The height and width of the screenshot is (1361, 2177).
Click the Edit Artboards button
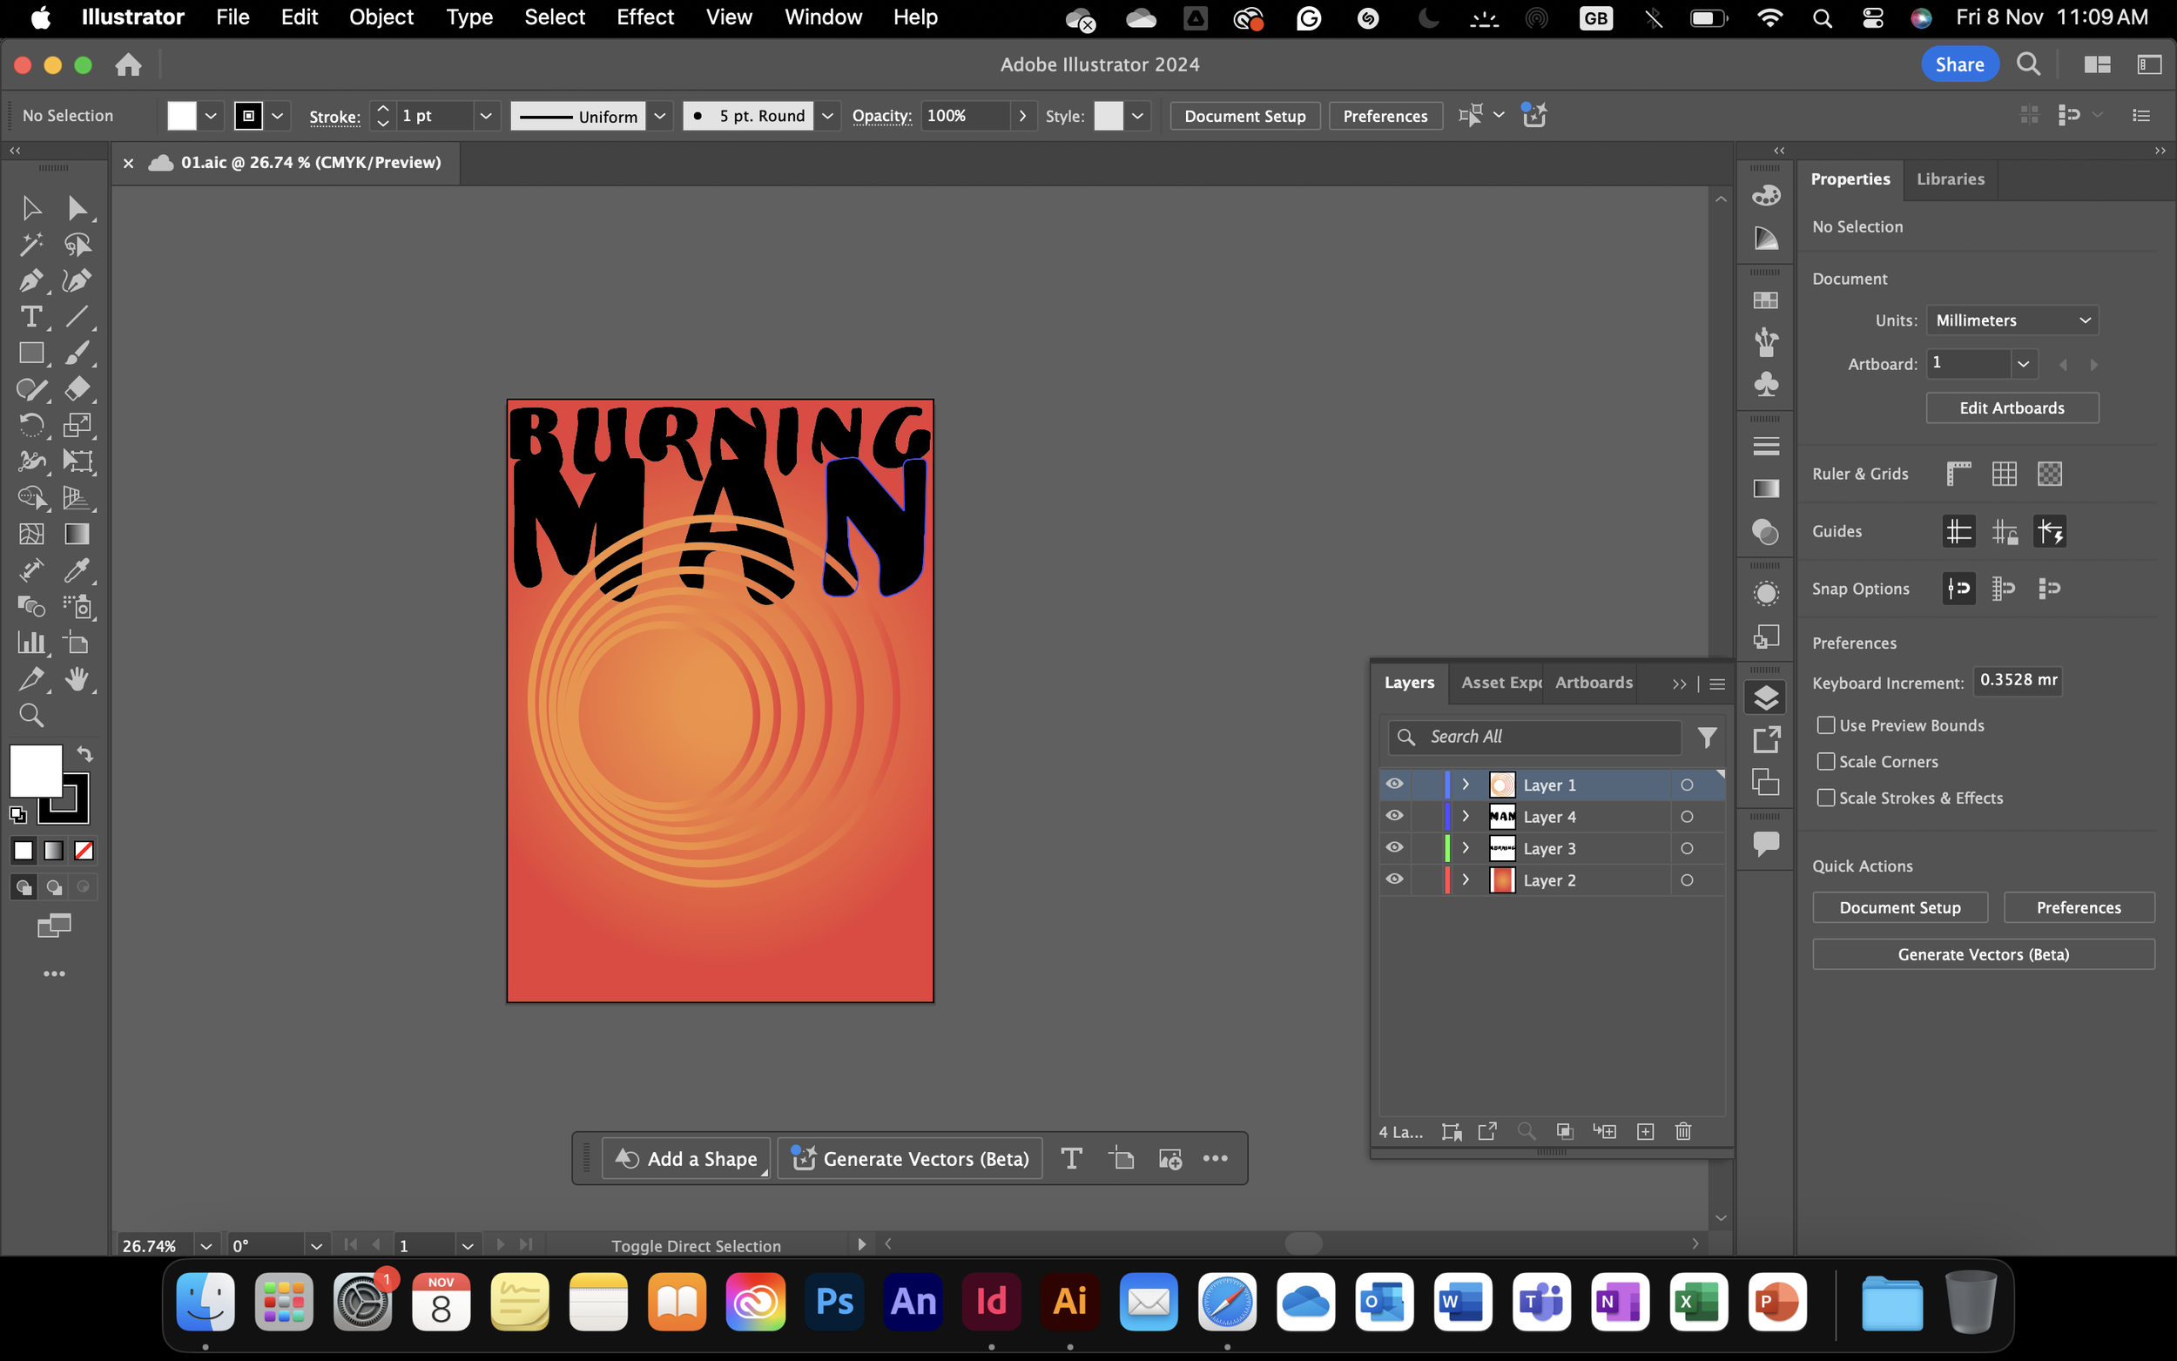click(2012, 408)
